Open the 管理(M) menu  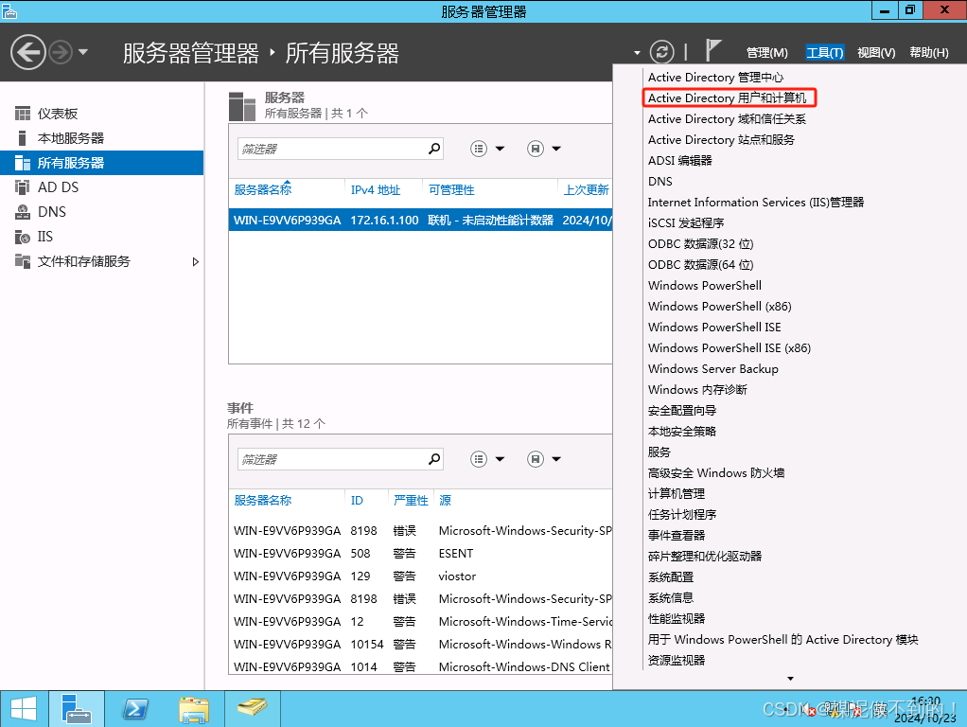(766, 52)
